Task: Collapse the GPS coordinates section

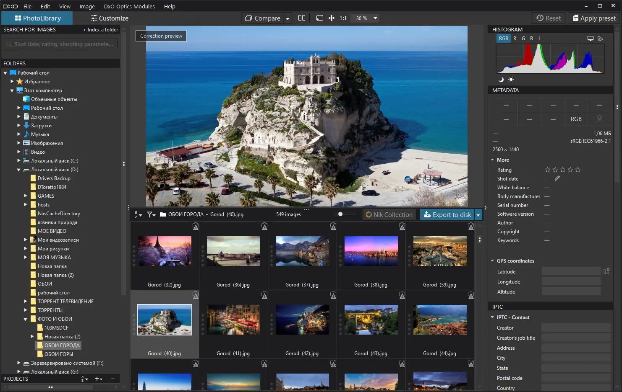Action: tap(492, 260)
